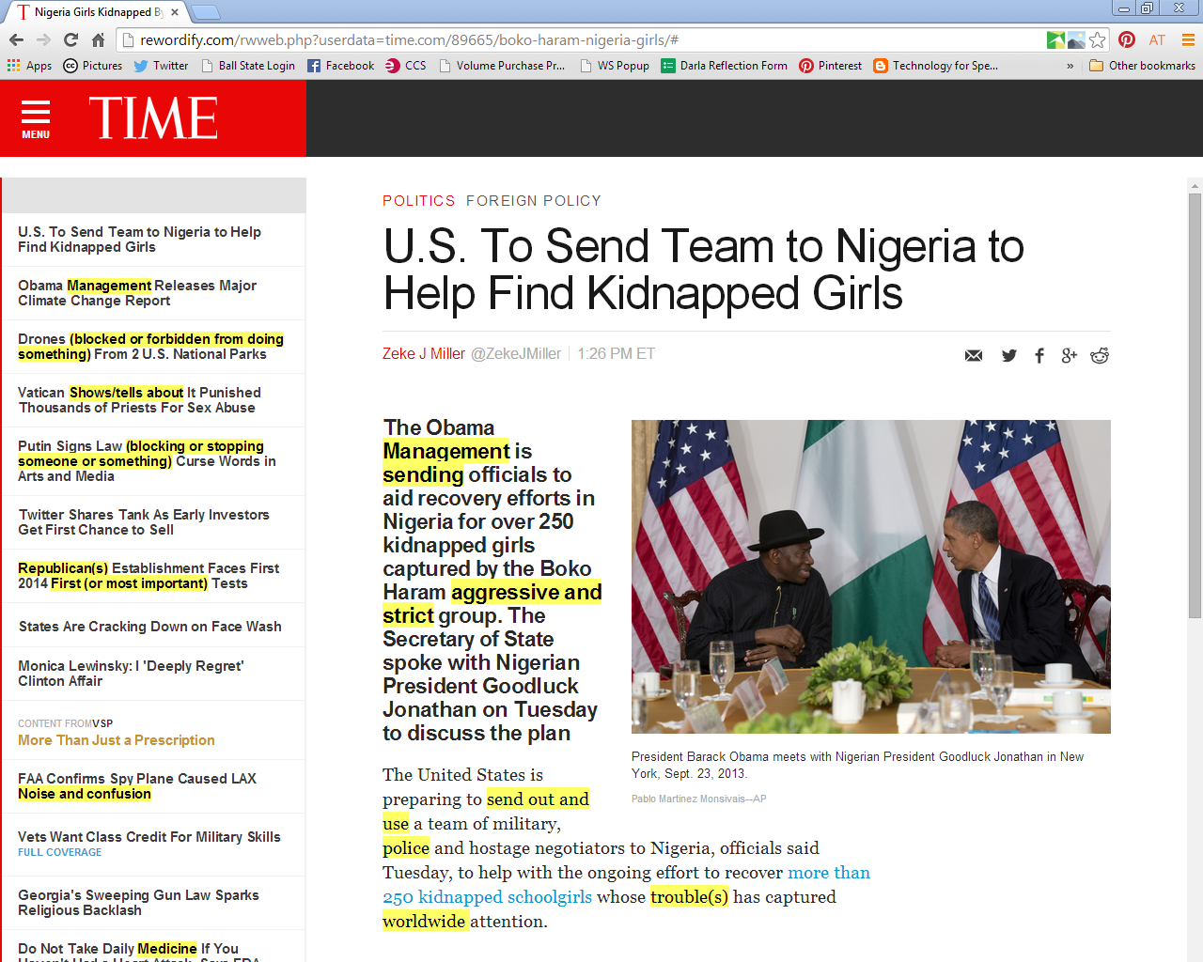The height and width of the screenshot is (962, 1203).
Task: Click the scrollbar up arrow
Action: [x=1195, y=185]
